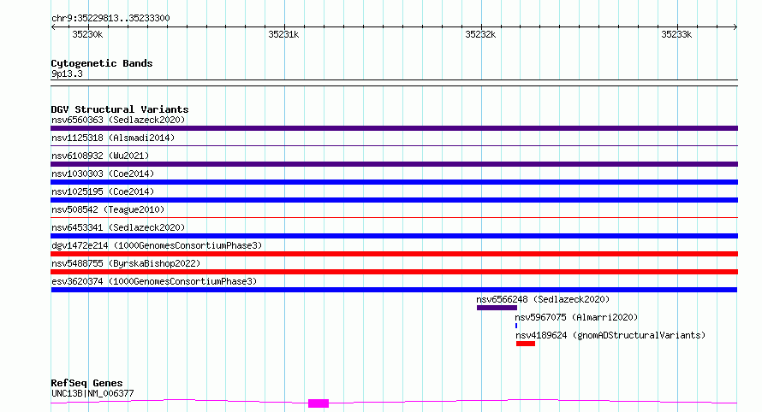Open variant label nsv1025195 (Coe2014)
762x412 pixels.
click(103, 191)
